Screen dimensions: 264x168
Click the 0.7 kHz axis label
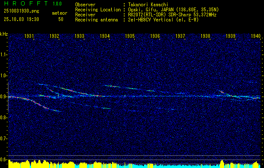tap(3, 139)
